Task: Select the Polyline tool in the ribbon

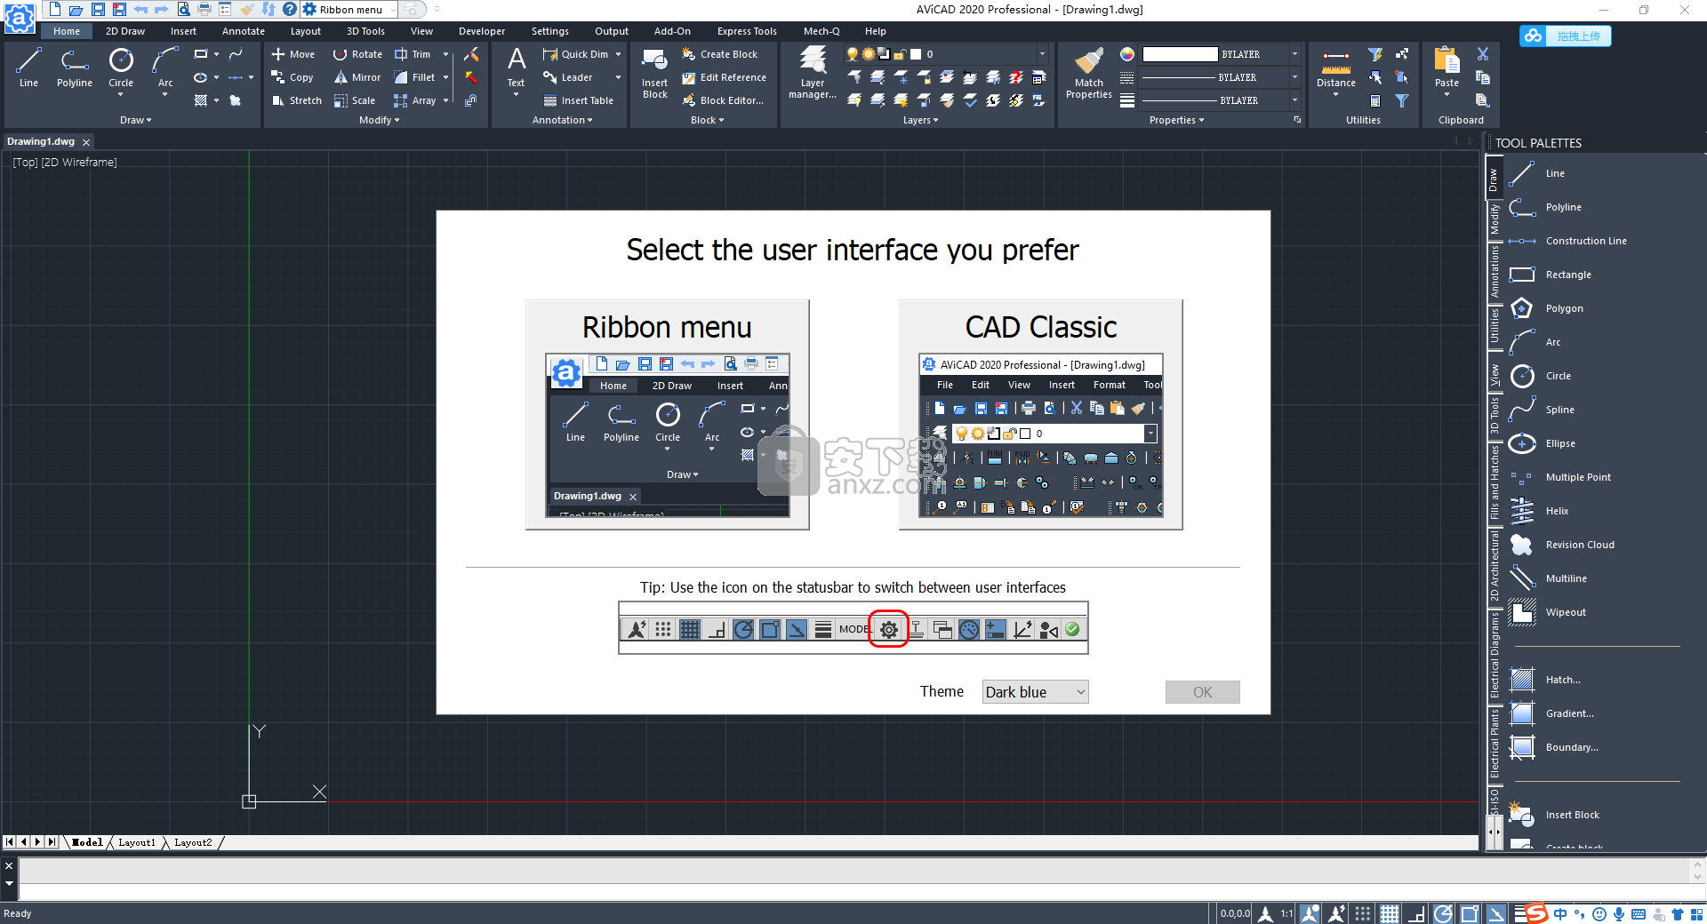Action: coord(74,69)
